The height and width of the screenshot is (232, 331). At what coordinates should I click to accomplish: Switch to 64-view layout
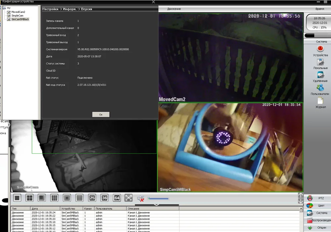pos(117,198)
